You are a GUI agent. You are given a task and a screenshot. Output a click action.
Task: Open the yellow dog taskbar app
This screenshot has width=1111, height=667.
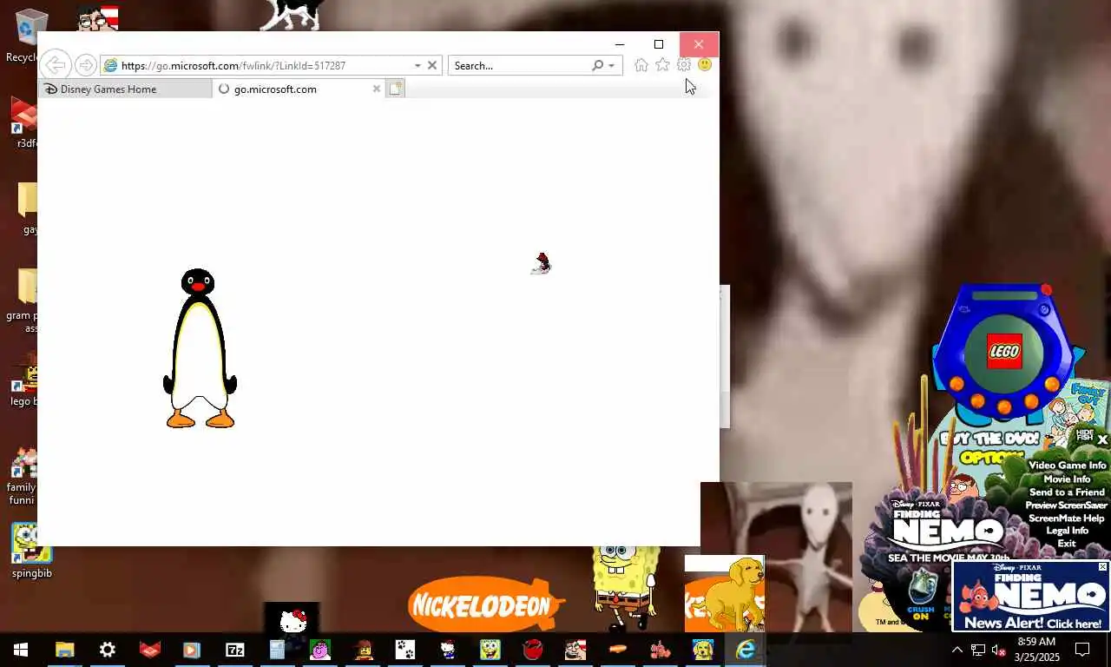coord(703,650)
